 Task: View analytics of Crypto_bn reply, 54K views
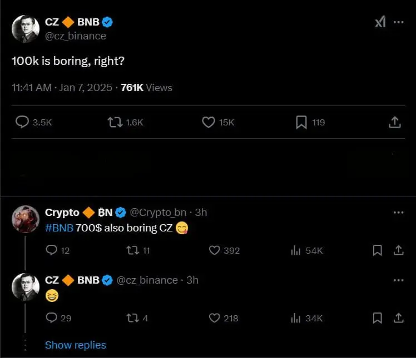(x=296, y=250)
